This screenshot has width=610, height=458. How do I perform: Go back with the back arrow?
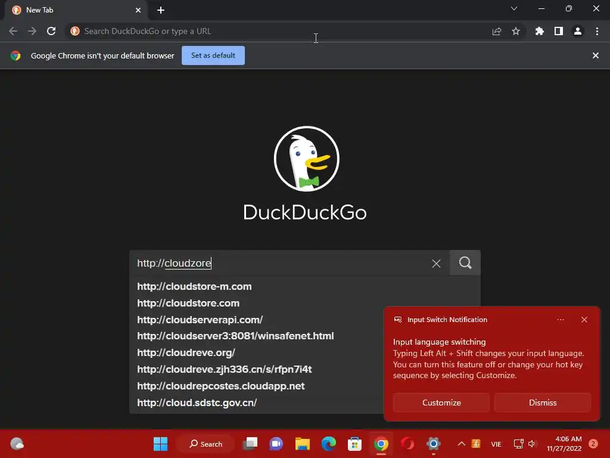[13, 31]
